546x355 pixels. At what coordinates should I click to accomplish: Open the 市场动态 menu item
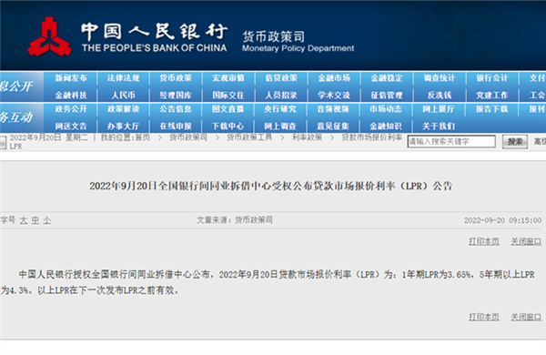386,109
